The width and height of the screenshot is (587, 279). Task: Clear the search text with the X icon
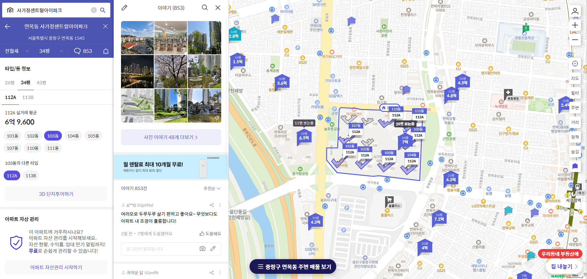[x=94, y=10]
